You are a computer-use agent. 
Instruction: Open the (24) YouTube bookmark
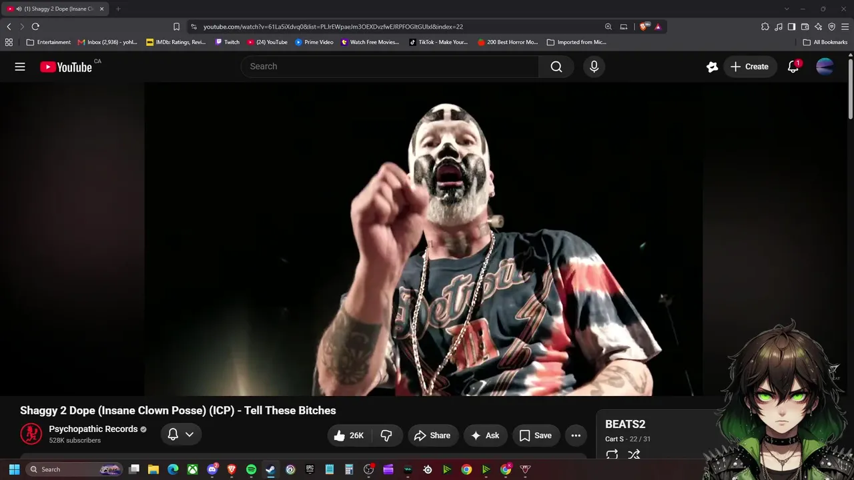pos(267,42)
